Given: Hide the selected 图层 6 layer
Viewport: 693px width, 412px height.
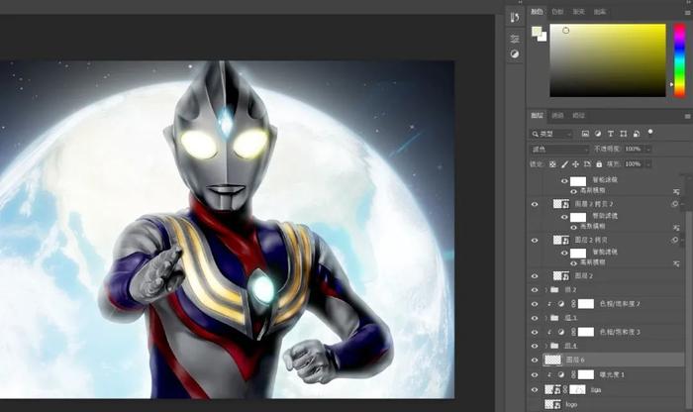Looking at the screenshot, I should pos(535,360).
